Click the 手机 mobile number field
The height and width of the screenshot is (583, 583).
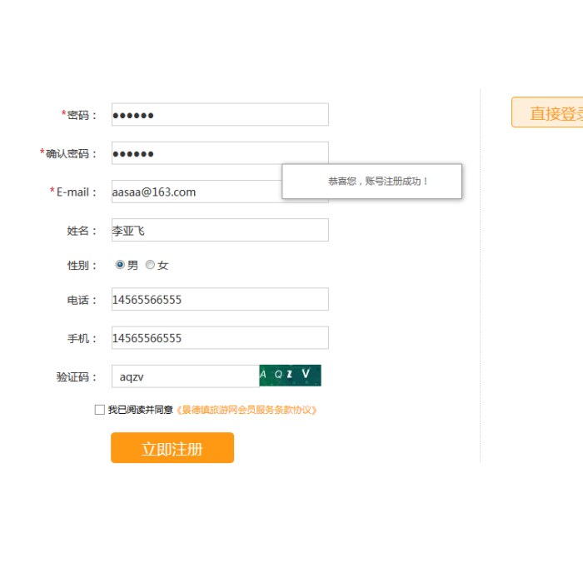[x=220, y=338]
